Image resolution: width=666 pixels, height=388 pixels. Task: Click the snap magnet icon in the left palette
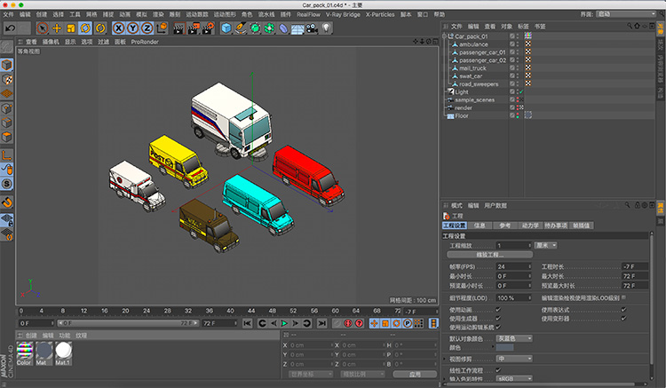pos(7,202)
